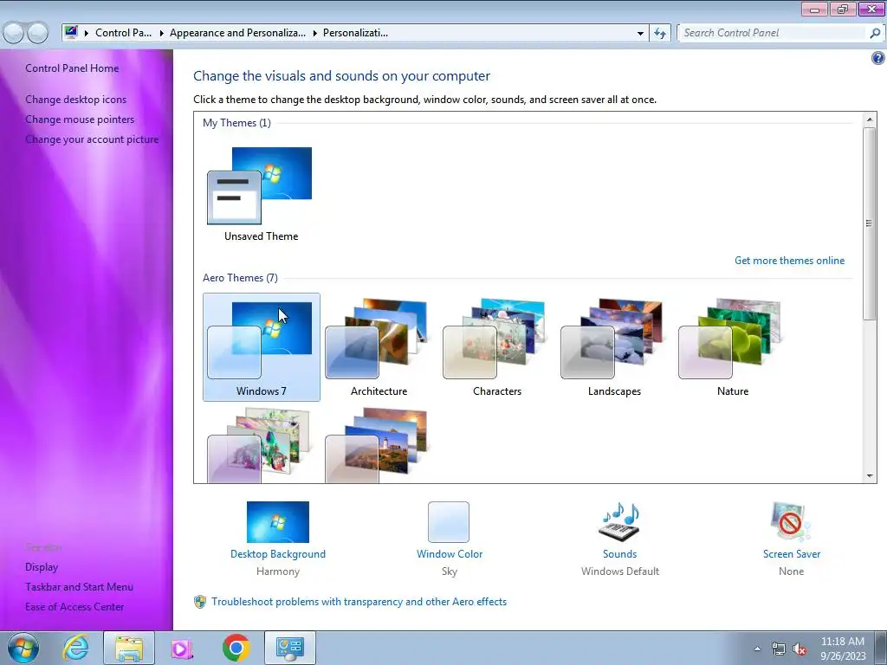887x665 pixels.
Task: Click the theme list scrollbar thumb
Action: (x=870, y=223)
